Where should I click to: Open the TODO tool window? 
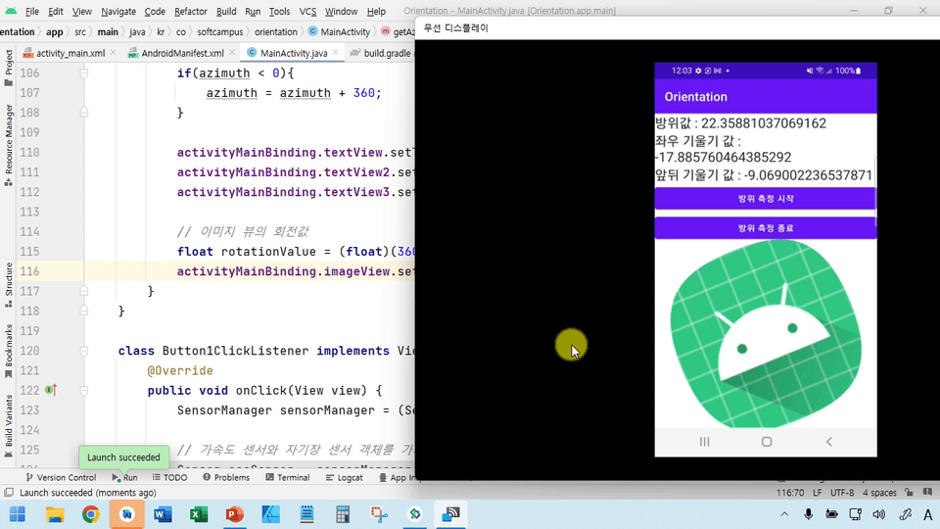pyautogui.click(x=169, y=477)
